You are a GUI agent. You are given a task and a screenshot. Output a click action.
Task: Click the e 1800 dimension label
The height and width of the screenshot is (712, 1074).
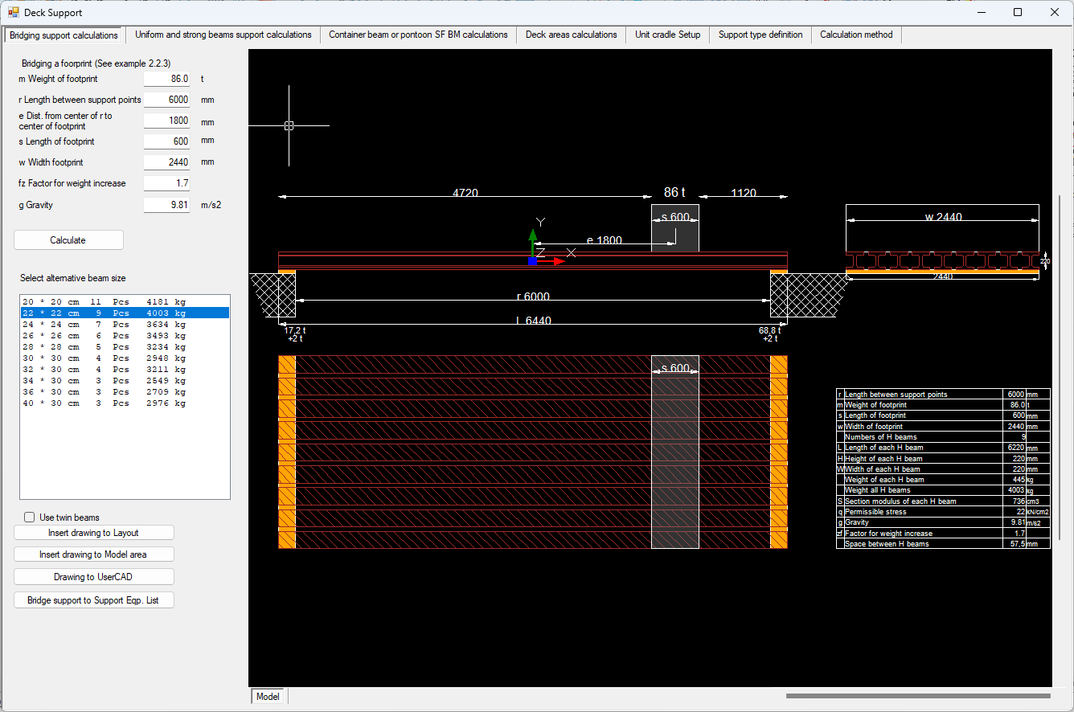coord(604,240)
